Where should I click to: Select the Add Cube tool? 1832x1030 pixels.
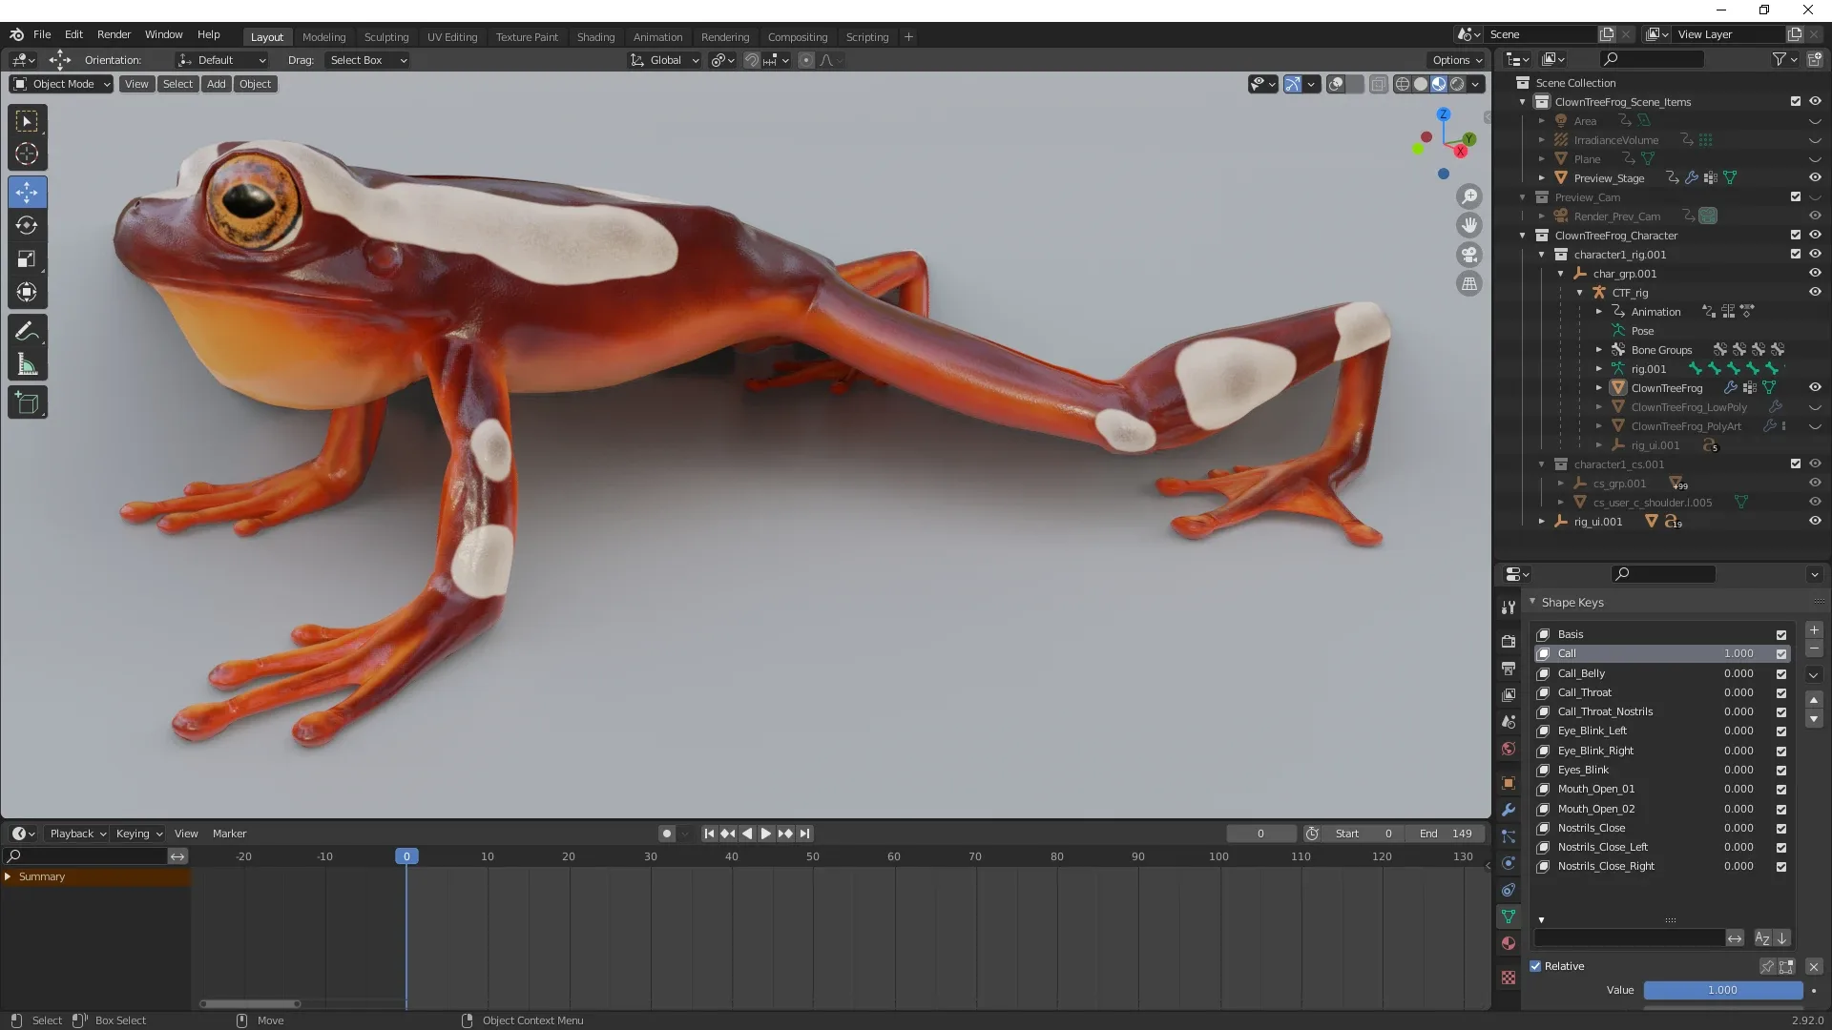(27, 403)
